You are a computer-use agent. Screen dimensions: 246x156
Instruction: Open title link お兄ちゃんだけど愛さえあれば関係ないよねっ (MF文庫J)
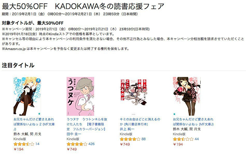click(x=193, y=122)
